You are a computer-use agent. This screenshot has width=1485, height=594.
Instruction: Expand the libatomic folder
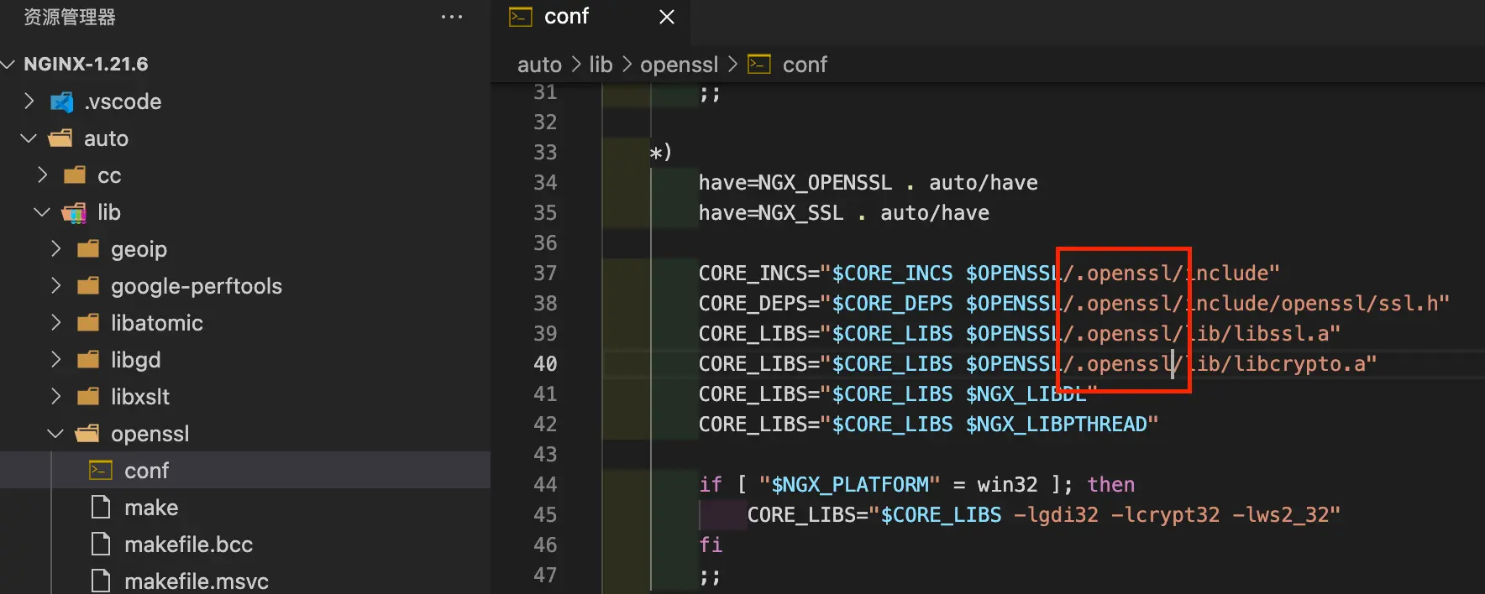coord(156,323)
